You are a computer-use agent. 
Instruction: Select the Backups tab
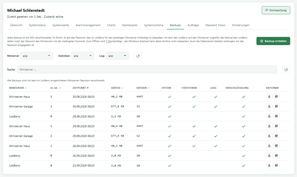(175, 25)
